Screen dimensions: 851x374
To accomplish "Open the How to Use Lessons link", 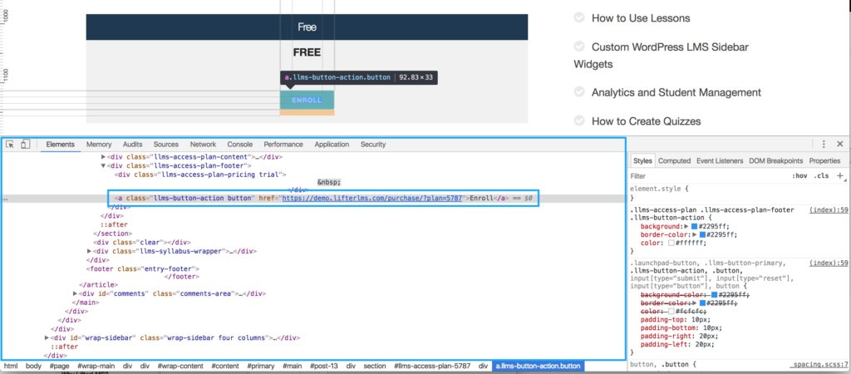I will [641, 18].
